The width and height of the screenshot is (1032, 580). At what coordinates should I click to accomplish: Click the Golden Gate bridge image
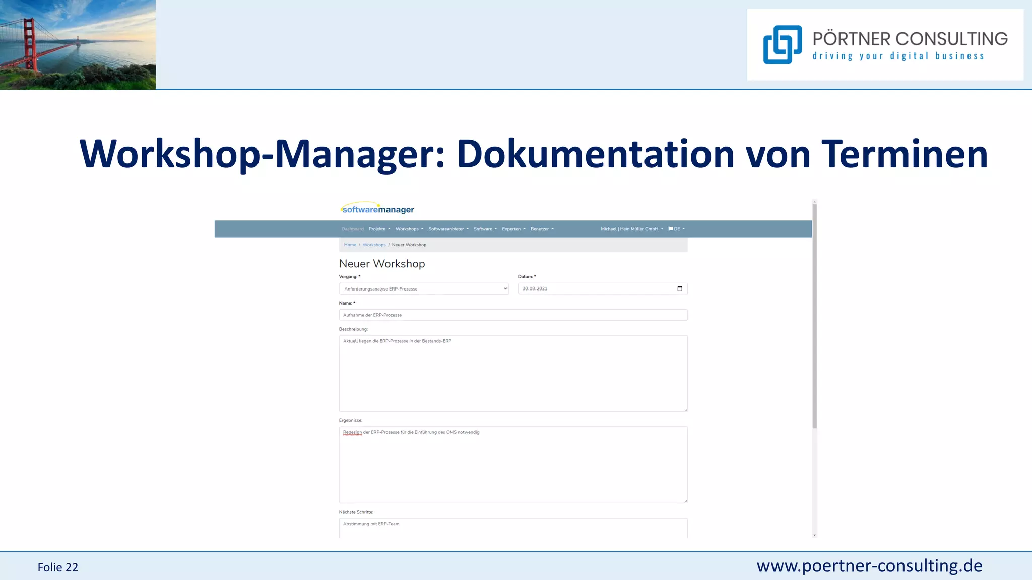[x=78, y=44]
